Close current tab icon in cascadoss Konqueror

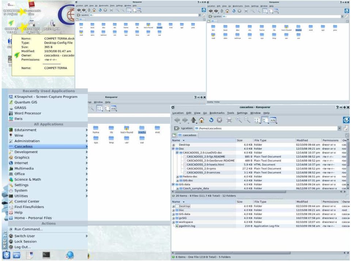[347, 135]
